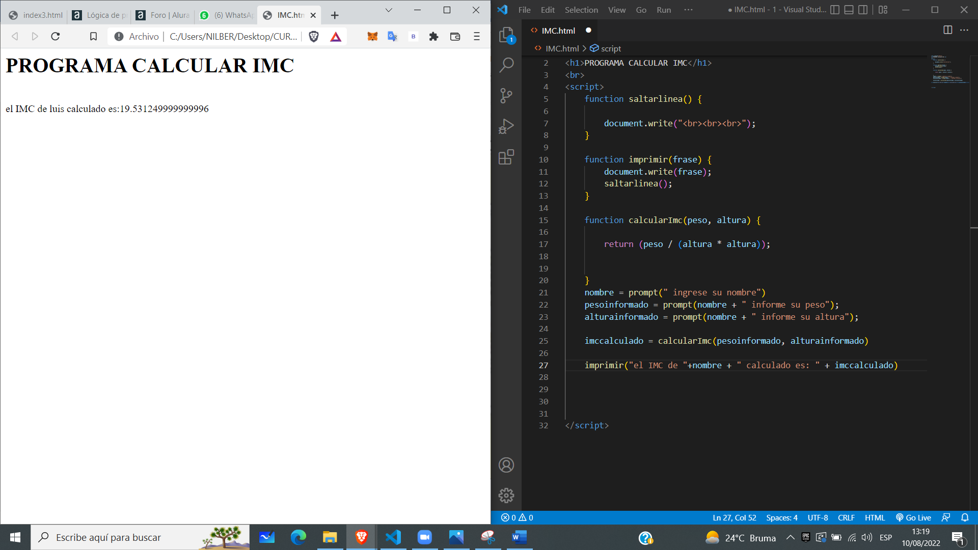Open the Manage gear menu
This screenshot has width=978, height=550.
[x=506, y=496]
